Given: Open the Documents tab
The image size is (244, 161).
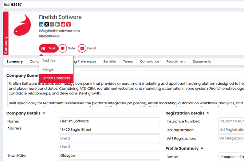Looking at the screenshot, I should pos(202,61).
